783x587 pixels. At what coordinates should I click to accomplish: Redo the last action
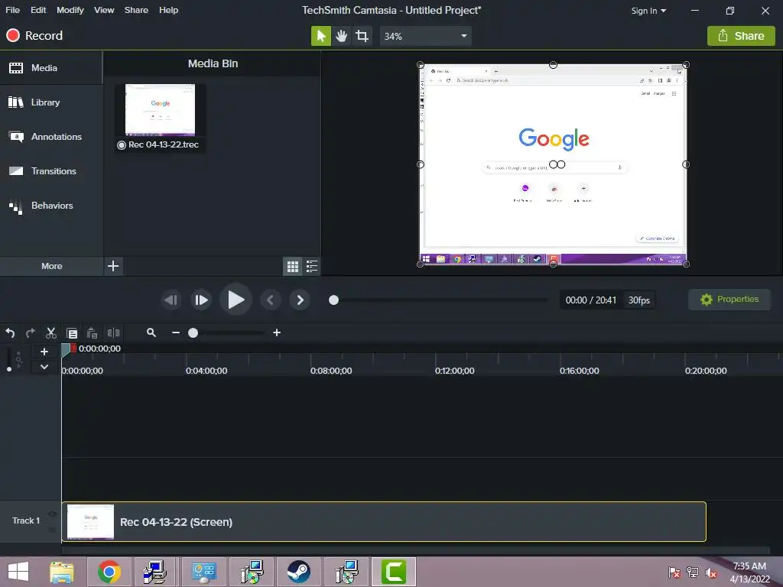tap(31, 333)
